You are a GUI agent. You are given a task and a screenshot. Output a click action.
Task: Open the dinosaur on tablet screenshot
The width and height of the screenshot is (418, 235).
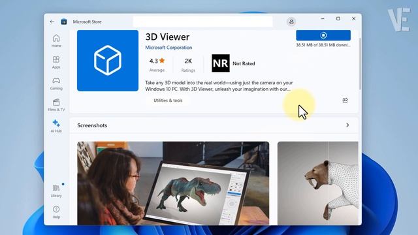[173, 183]
